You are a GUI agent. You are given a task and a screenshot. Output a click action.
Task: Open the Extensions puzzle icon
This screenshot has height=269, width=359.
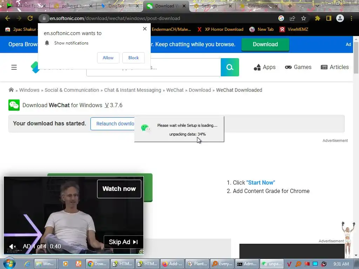[x=318, y=18]
